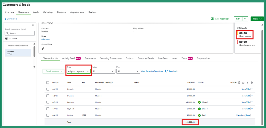Click the magnifier icon in the search box
The image size is (266, 128).
pos(7,33)
